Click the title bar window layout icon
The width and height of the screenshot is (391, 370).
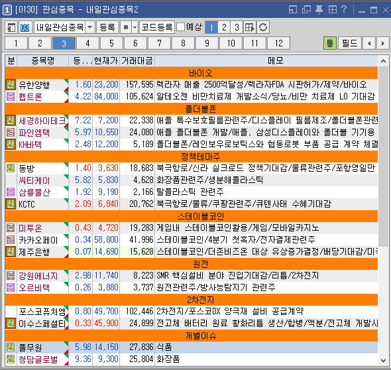[293, 9]
